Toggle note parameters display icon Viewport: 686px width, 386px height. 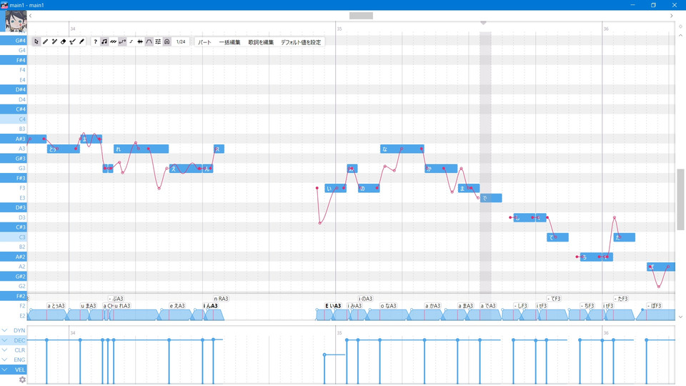158,41
